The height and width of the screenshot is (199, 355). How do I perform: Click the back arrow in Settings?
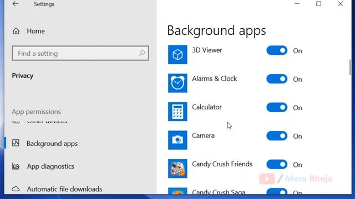tap(16, 4)
